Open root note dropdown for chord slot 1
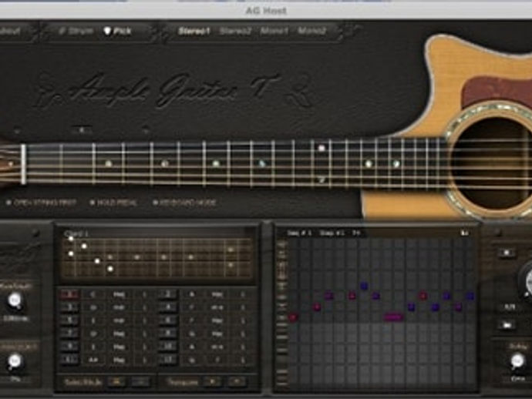Image resolution: width=532 pixels, height=399 pixels. [x=93, y=294]
